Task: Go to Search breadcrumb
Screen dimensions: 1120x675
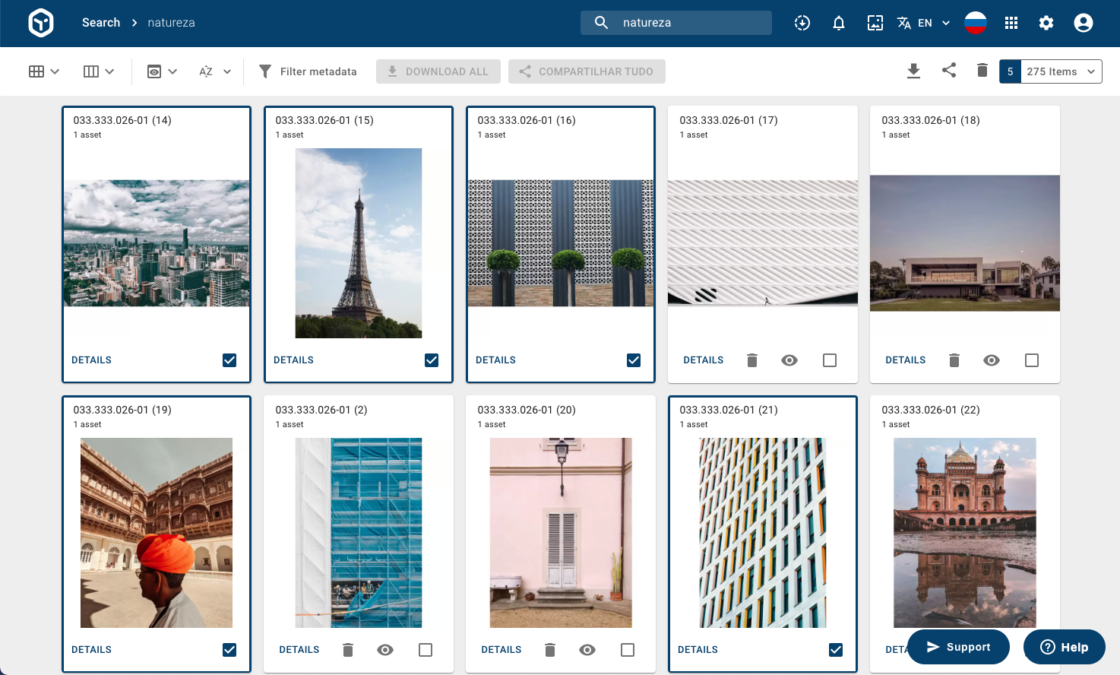Action: tap(101, 23)
